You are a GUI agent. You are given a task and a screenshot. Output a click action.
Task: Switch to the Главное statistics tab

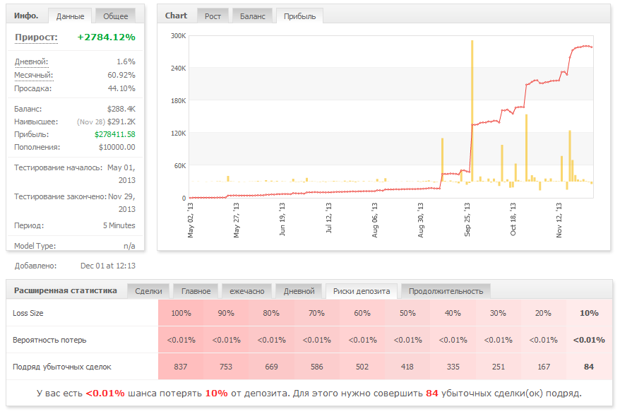tap(196, 291)
